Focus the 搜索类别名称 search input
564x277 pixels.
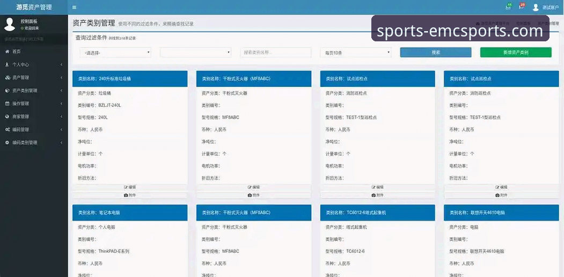pyautogui.click(x=275, y=53)
